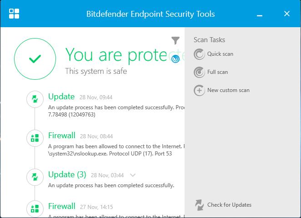Open the Firewall 28 Nov 08:44 entry title

click(62, 136)
